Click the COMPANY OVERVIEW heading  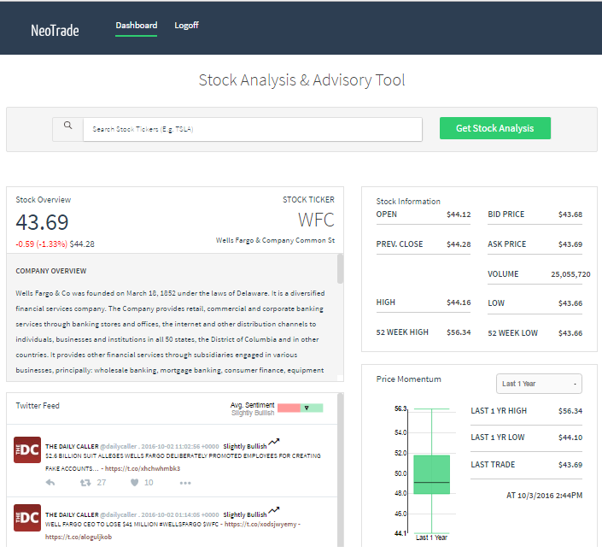click(51, 271)
